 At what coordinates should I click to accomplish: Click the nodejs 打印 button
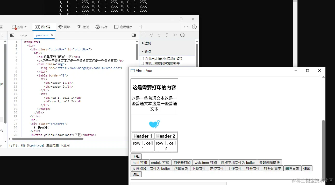click(x=160, y=163)
